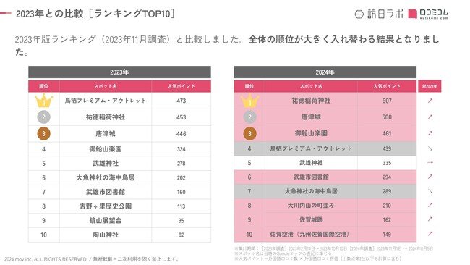The width and height of the screenshot is (470, 265).
Task: Click the 人気ポイント header in 2024 table
Action: [387, 86]
